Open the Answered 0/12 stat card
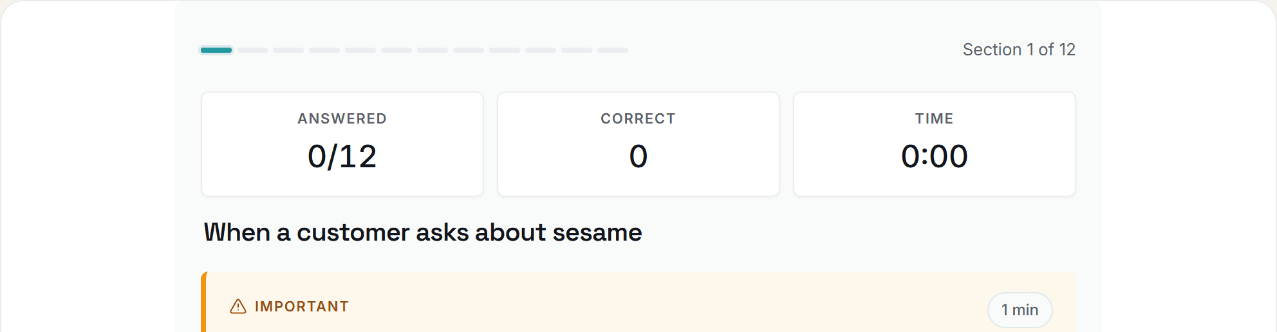Image resolution: width=1277 pixels, height=332 pixels. (342, 144)
